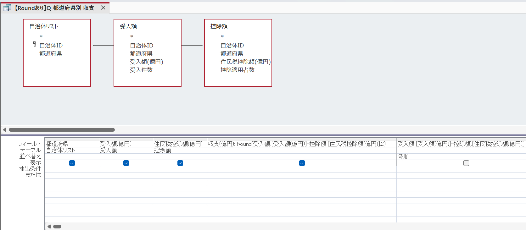Open the 降順 sort order cell
The height and width of the screenshot is (230, 526).
[x=461, y=156]
